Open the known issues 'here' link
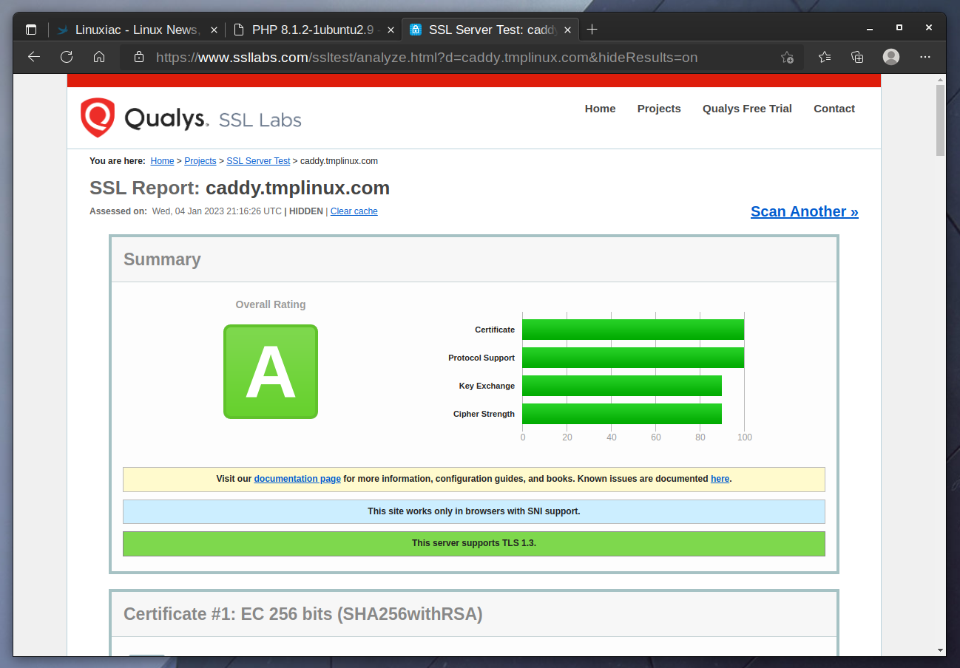Image resolution: width=960 pixels, height=668 pixels. [x=720, y=479]
